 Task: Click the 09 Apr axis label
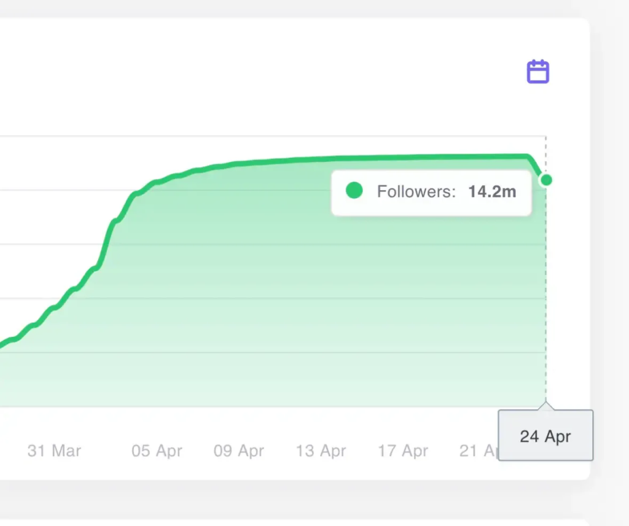click(239, 451)
